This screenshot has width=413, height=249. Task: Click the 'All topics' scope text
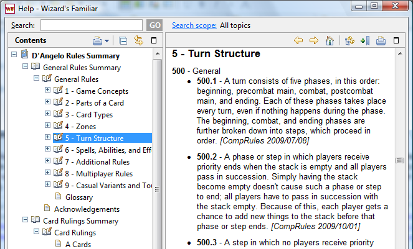235,25
